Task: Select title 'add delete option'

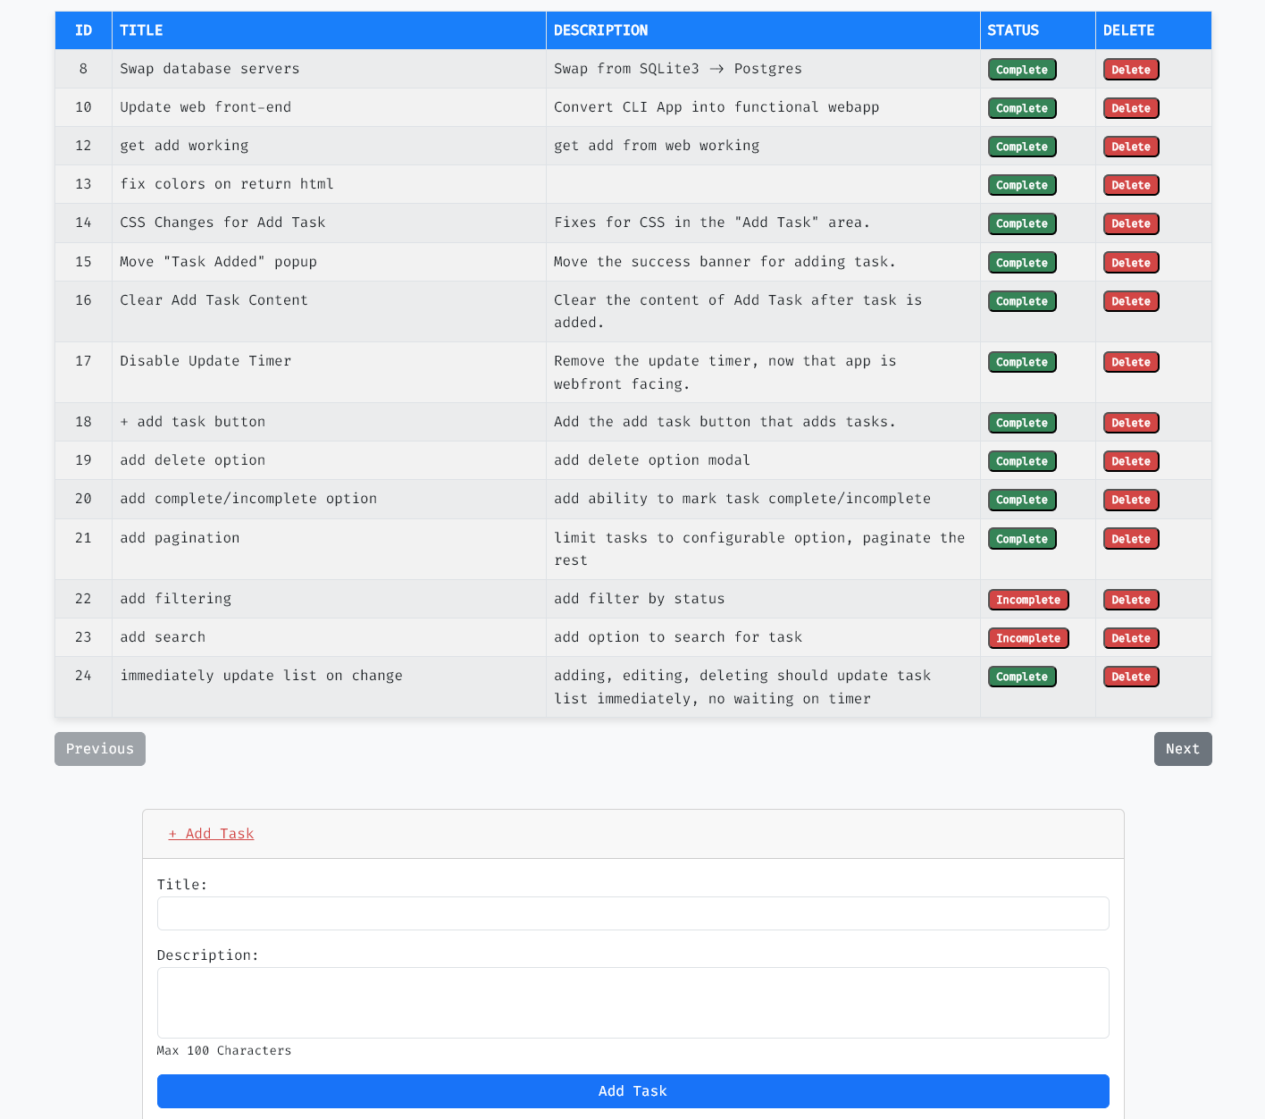Action: click(x=193, y=460)
